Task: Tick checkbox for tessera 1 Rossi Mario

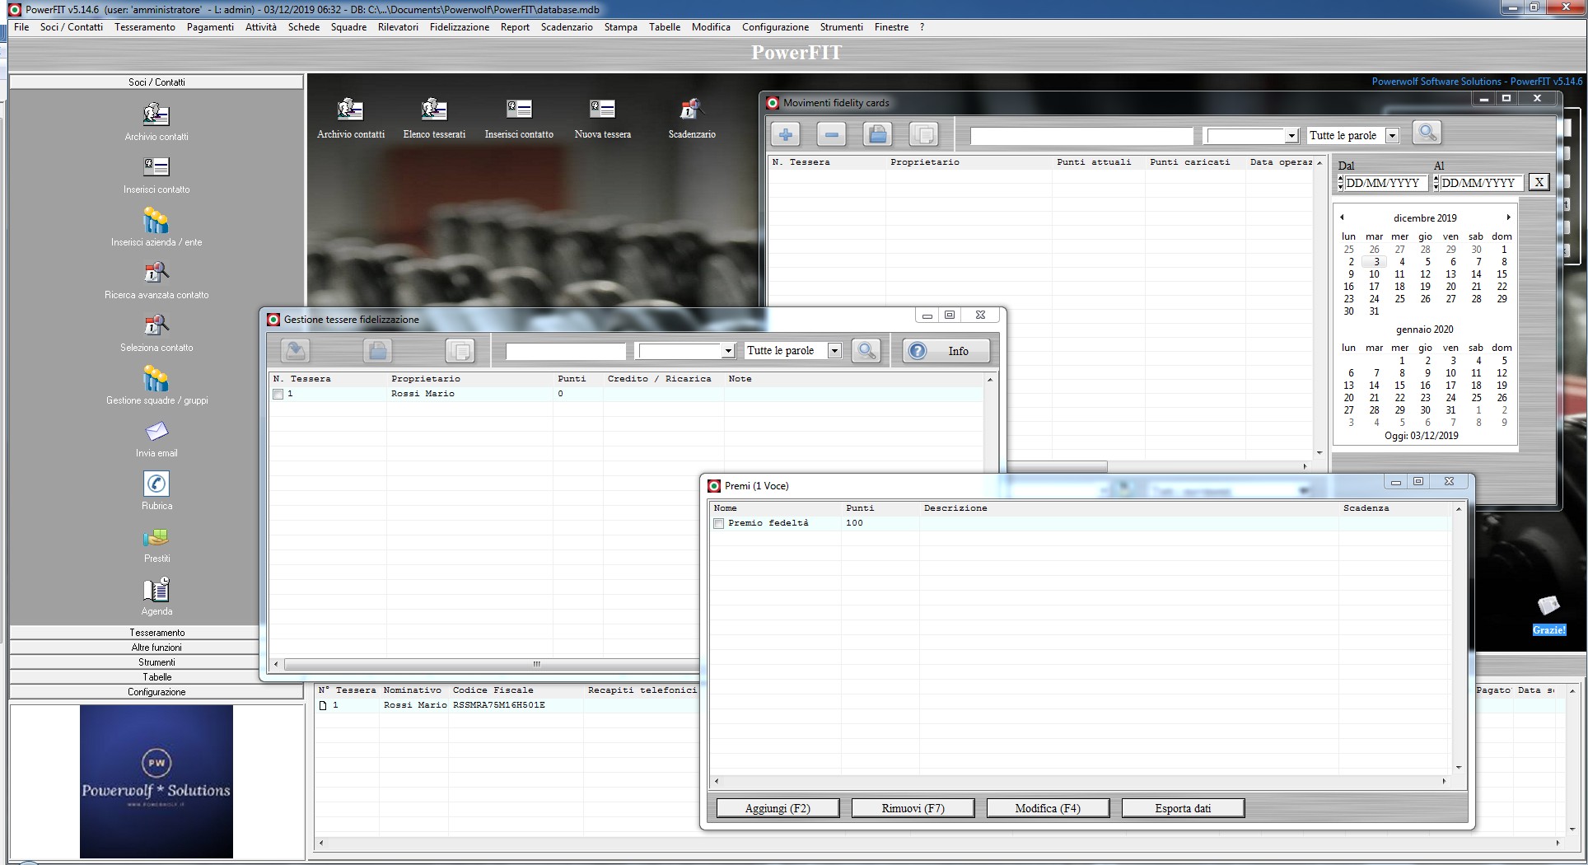Action: click(278, 395)
